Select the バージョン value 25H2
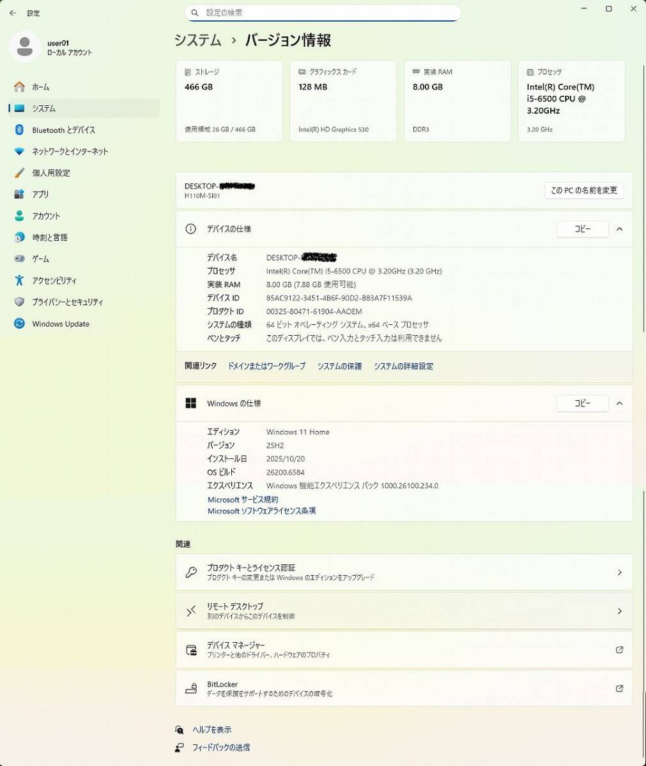Image resolution: width=646 pixels, height=766 pixels. click(275, 446)
